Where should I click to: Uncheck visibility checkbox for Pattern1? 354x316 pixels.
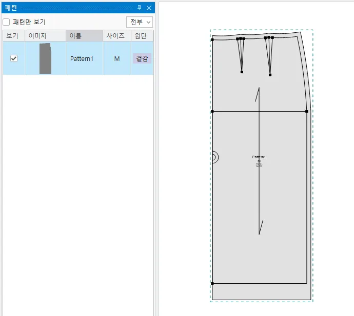coord(14,58)
